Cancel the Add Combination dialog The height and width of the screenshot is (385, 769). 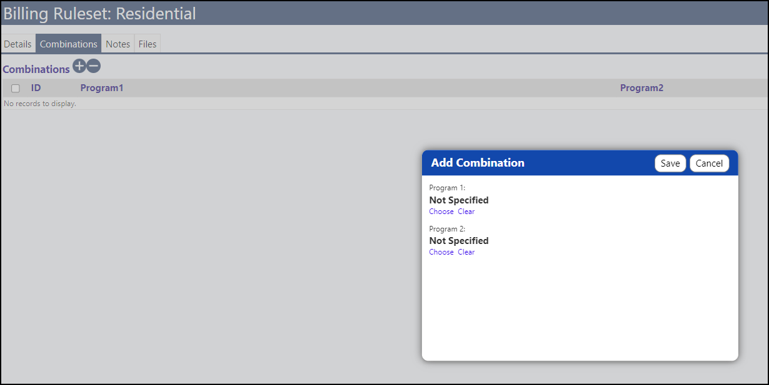click(709, 163)
